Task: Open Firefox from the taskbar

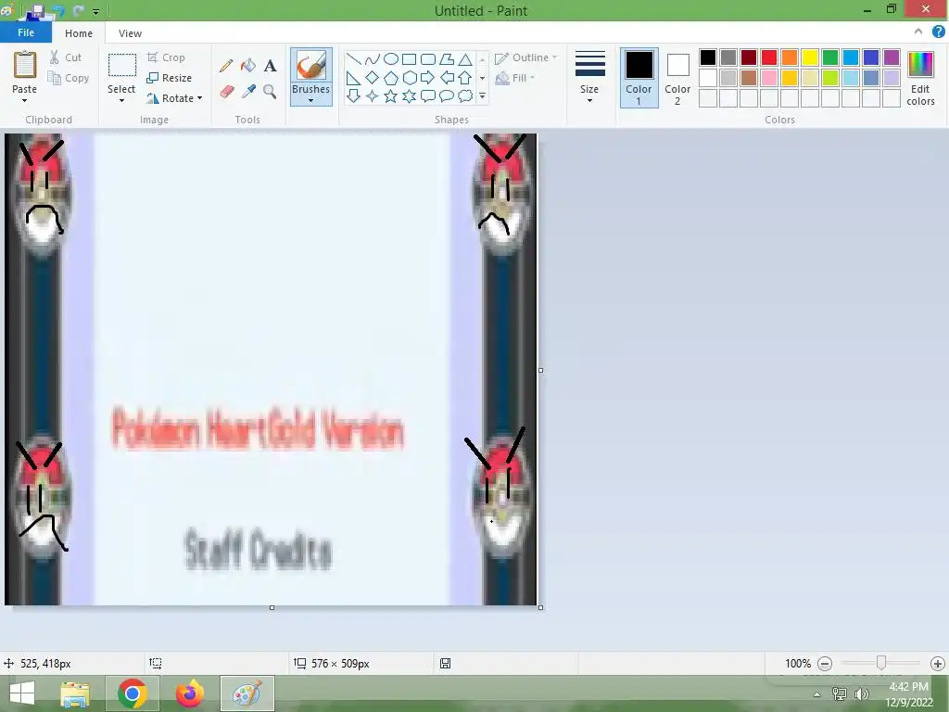Action: tap(189, 693)
